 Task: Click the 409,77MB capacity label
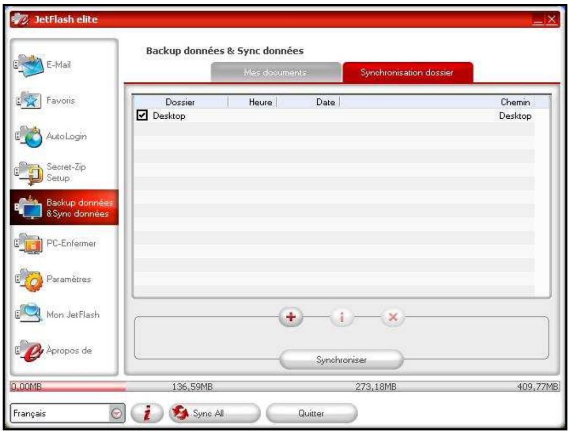[x=538, y=386]
